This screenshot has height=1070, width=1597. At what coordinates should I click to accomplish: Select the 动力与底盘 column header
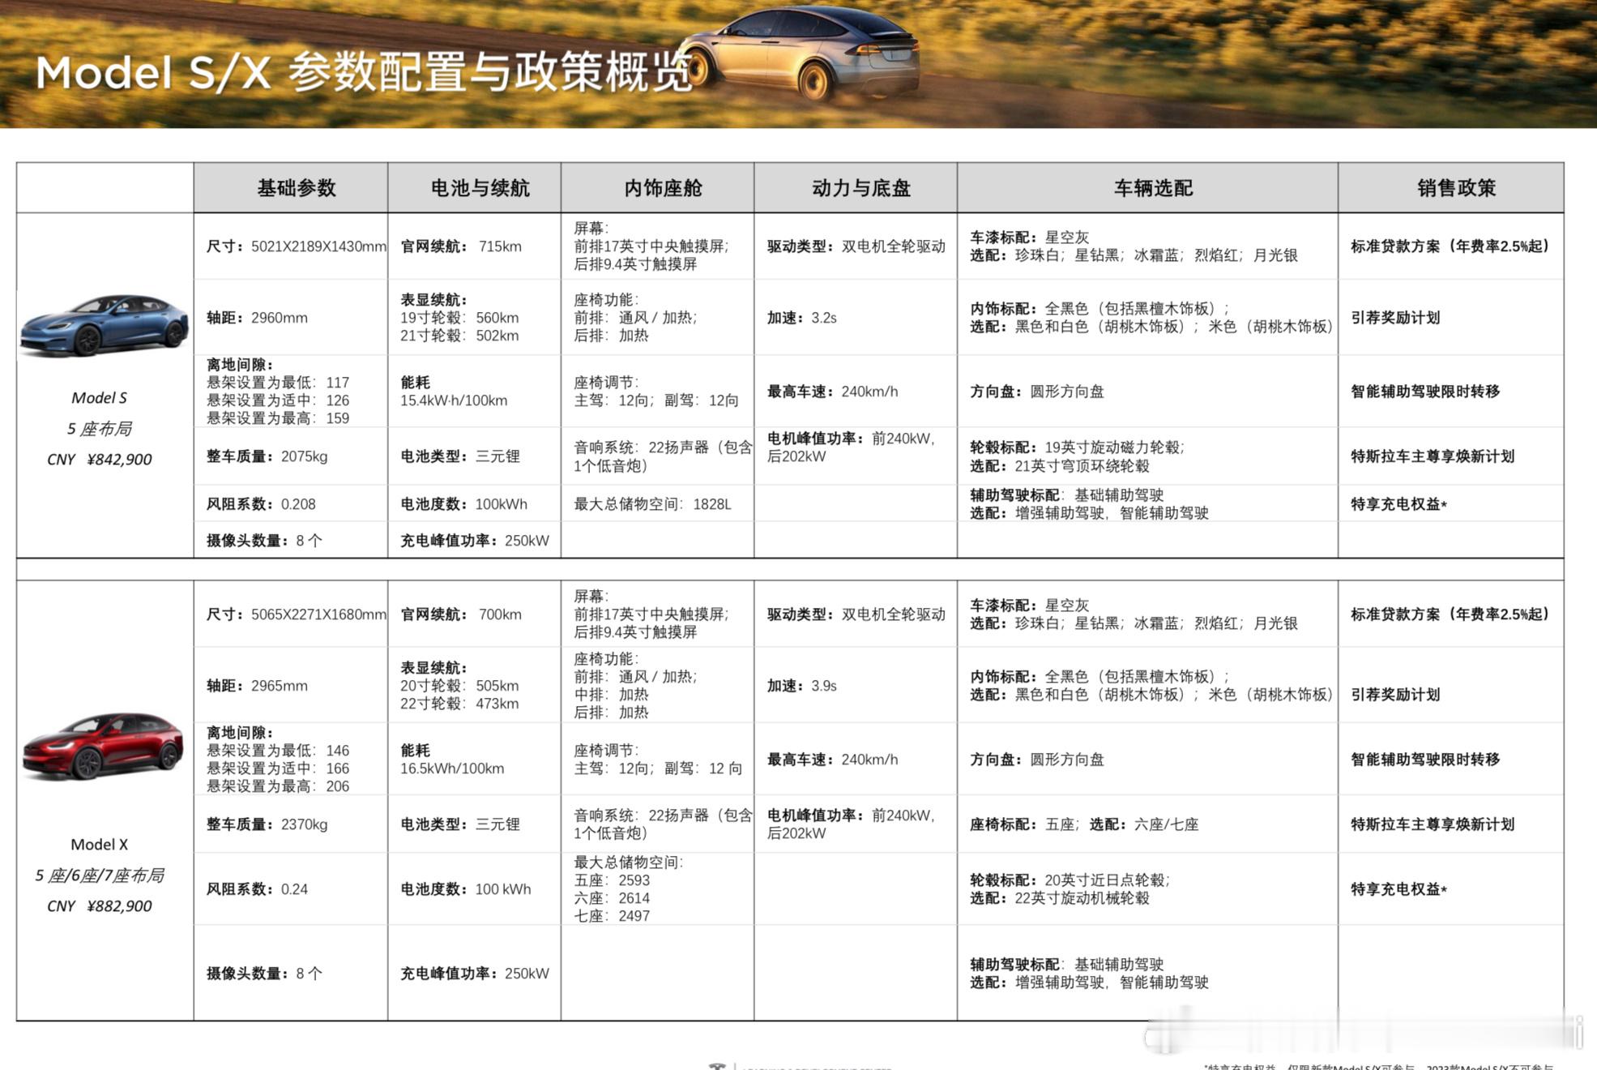pyautogui.click(x=860, y=188)
